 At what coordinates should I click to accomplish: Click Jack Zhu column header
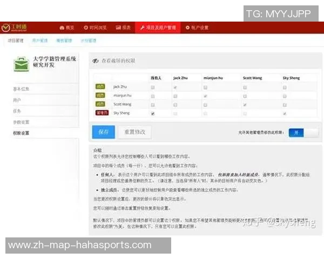point(180,78)
